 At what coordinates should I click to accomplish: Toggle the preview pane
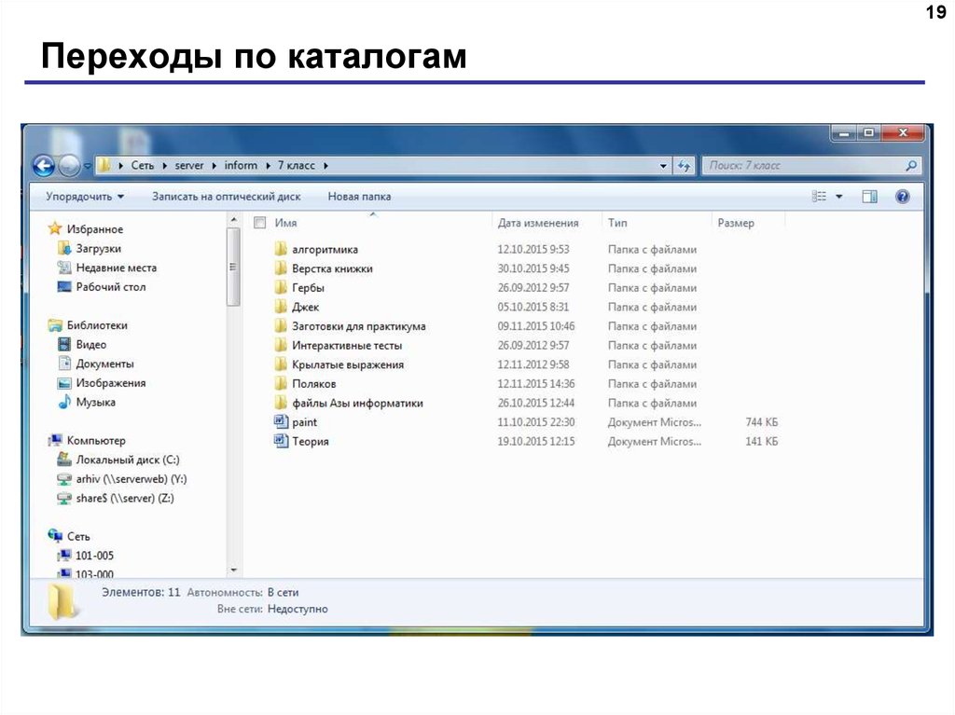(x=869, y=196)
